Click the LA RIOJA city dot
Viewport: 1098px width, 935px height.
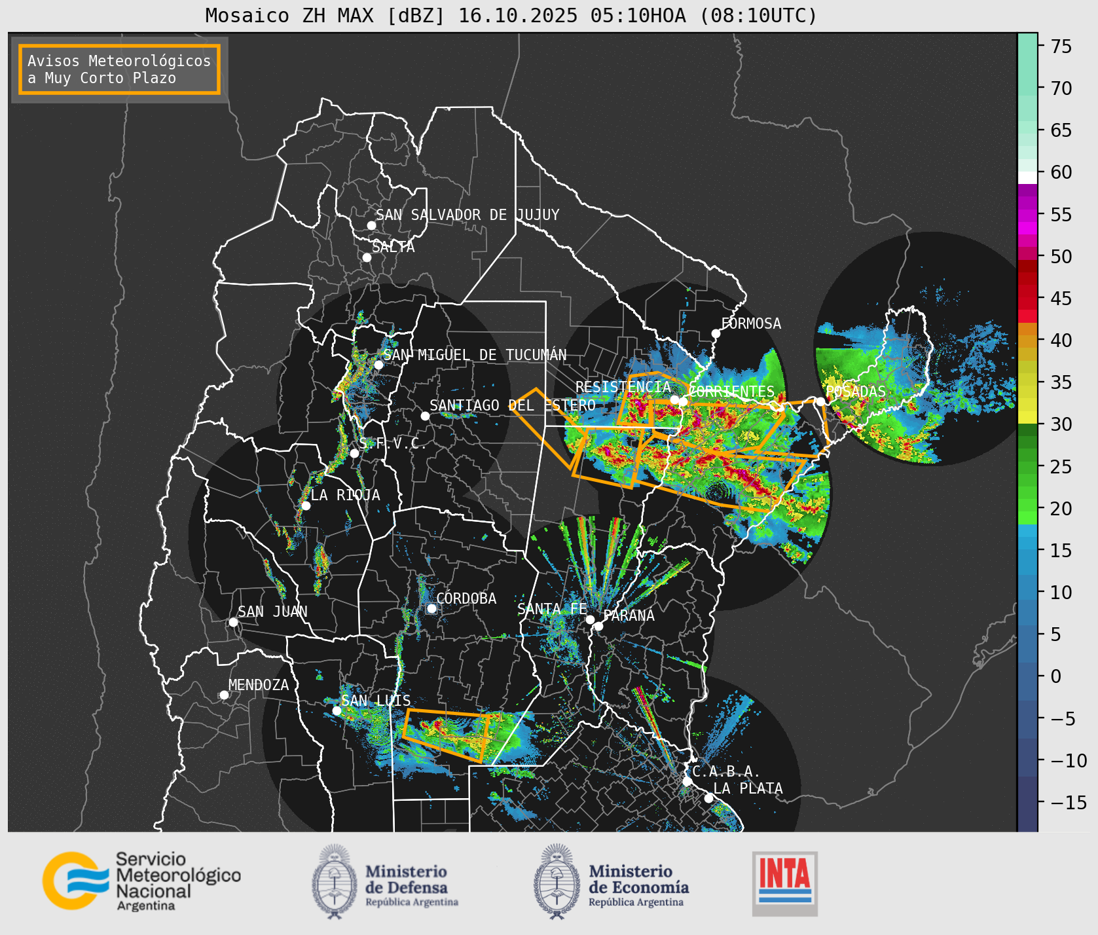(x=306, y=505)
